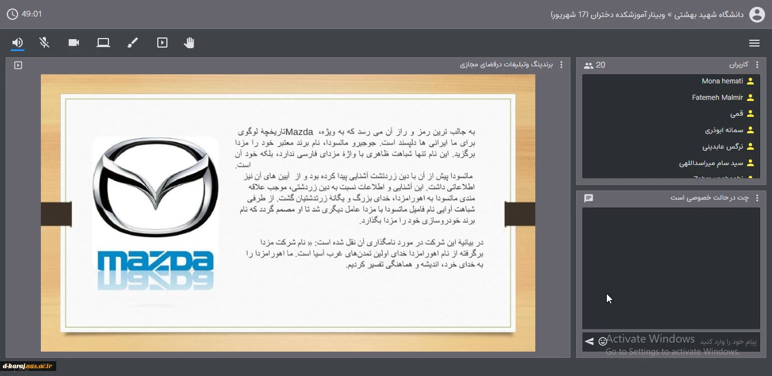Open the presentation panel options menu

tap(561, 65)
